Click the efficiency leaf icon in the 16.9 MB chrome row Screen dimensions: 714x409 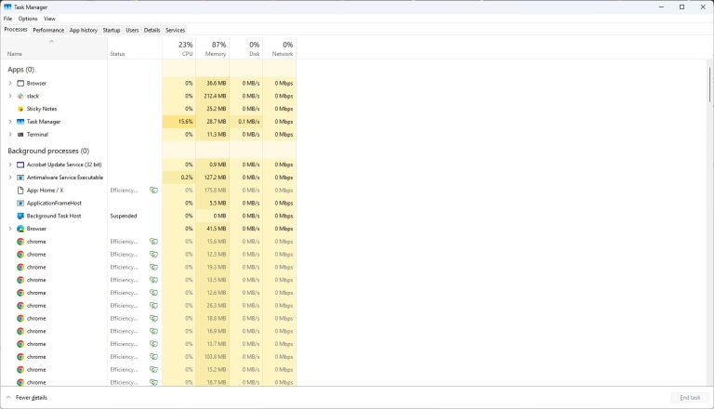point(154,331)
